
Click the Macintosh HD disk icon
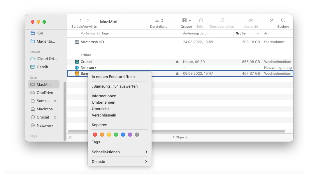77,42
